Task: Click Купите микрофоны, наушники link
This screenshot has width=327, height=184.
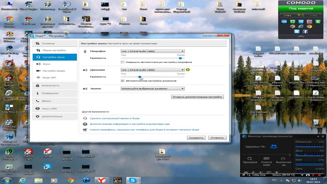Action: [144, 130]
